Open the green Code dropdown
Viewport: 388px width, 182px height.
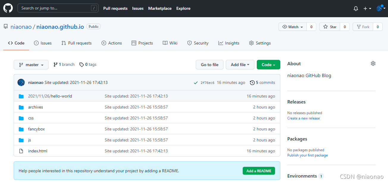coord(268,65)
